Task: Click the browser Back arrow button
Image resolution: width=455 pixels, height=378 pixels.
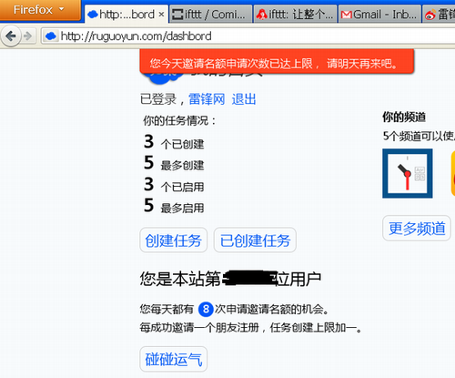Action: pyautogui.click(x=11, y=36)
